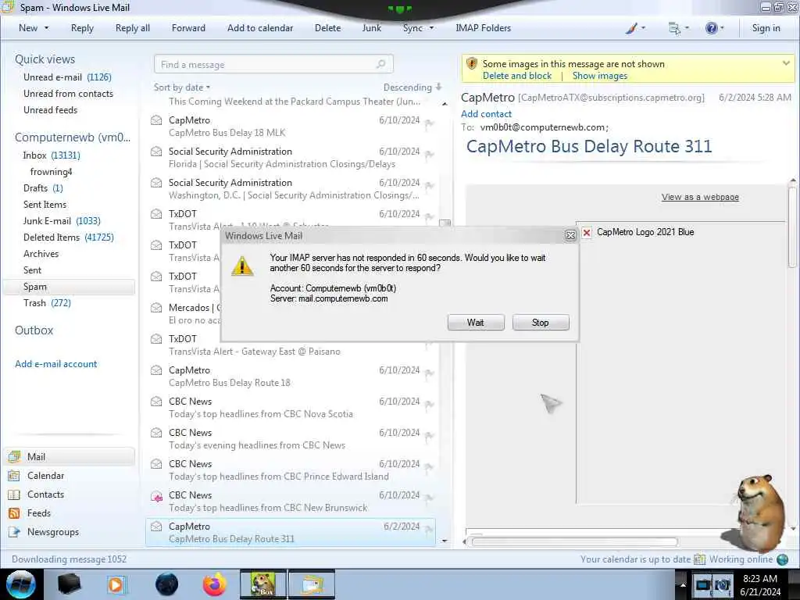Click the Stop button in the dialog
This screenshot has height=600, width=800.
coord(541,323)
